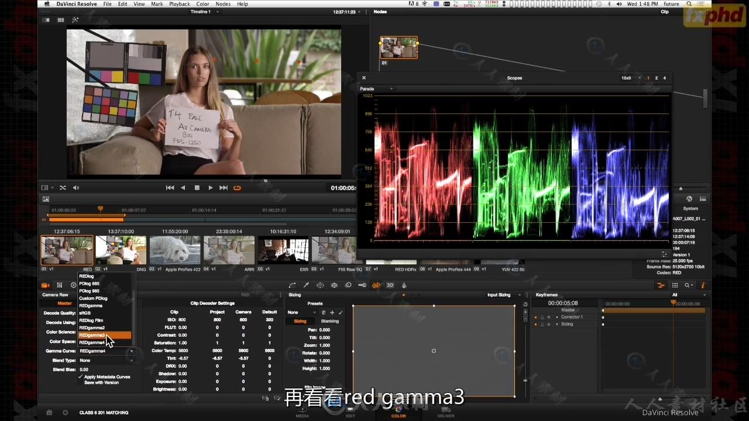
Task: Open Spotlight search in menu bar
Action: 689,4
